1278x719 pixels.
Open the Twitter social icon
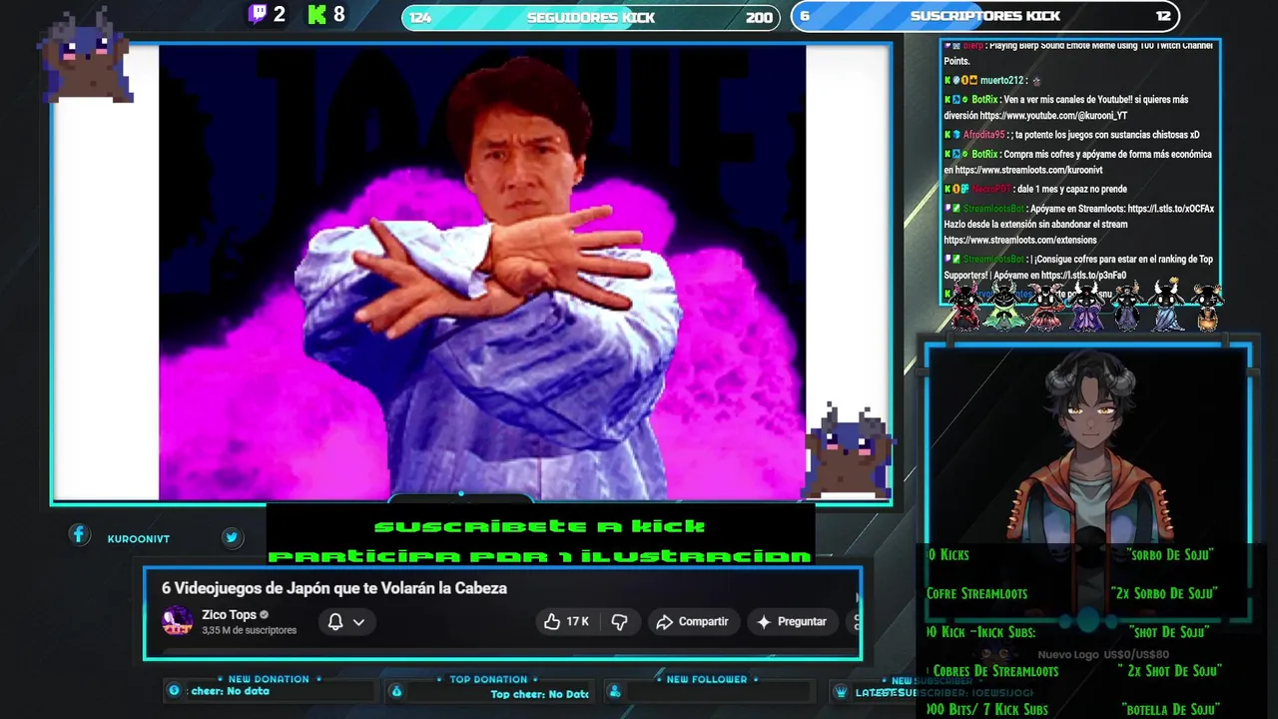[x=232, y=537]
